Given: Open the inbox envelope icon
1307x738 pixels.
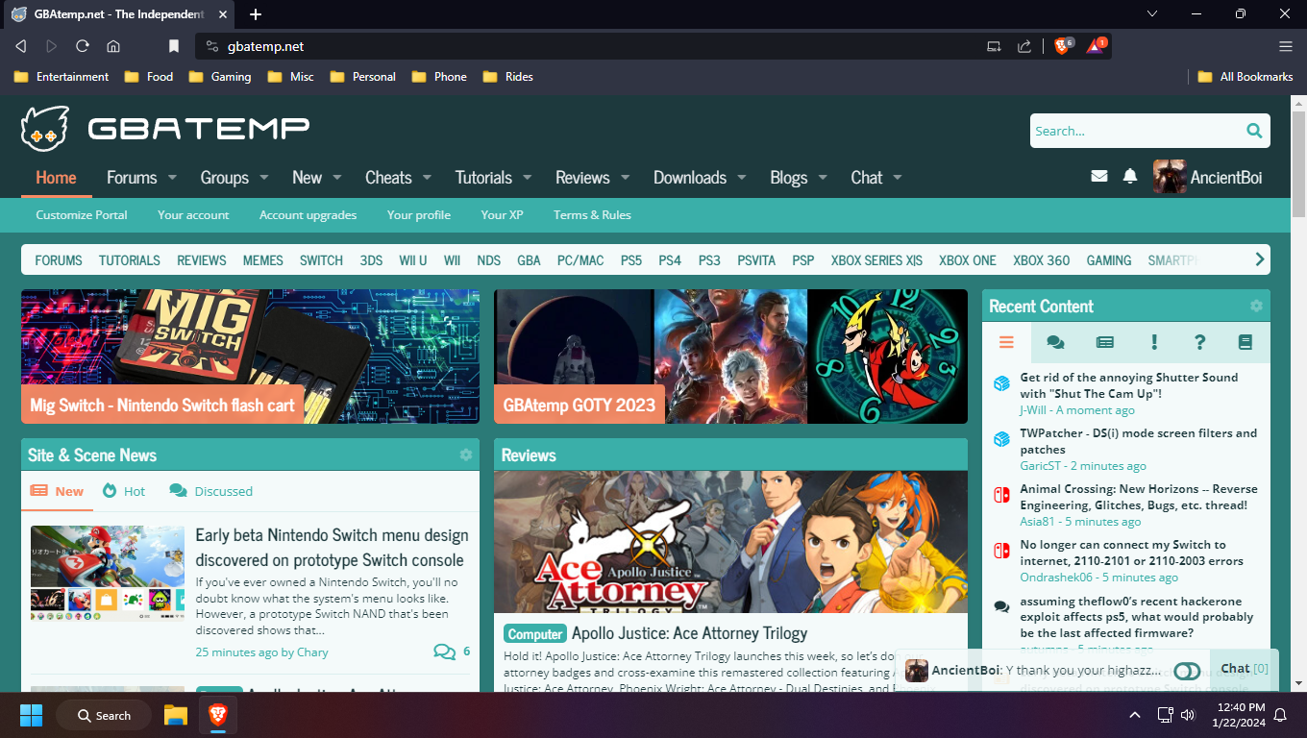Looking at the screenshot, I should pos(1099,177).
